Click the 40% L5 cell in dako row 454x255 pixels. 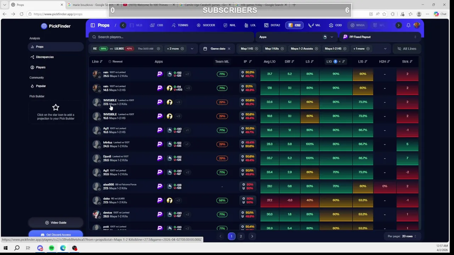[x=310, y=200]
